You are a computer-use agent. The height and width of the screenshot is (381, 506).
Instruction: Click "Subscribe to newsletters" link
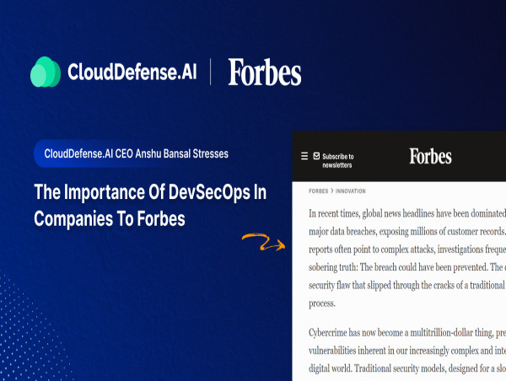[x=338, y=161]
